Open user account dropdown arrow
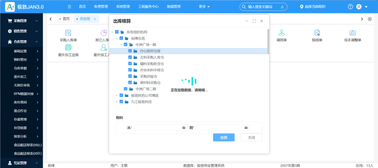Screen dimensions: 378x168 tap(366, 7)
